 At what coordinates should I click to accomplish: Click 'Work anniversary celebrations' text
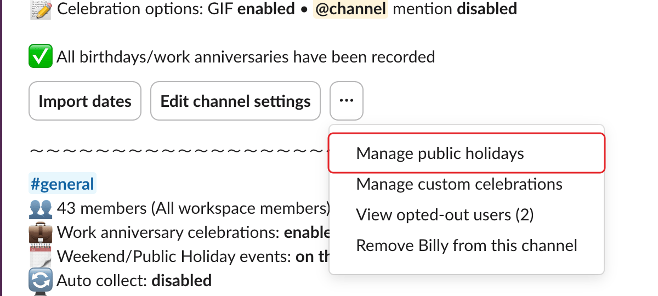pos(168,232)
